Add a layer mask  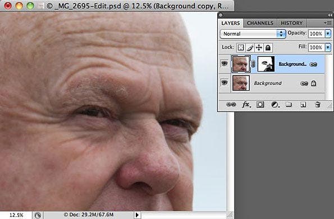(x=260, y=104)
